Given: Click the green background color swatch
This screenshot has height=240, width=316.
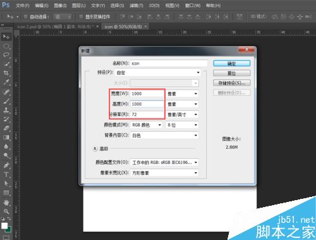Looking at the screenshot, I should 9,229.
